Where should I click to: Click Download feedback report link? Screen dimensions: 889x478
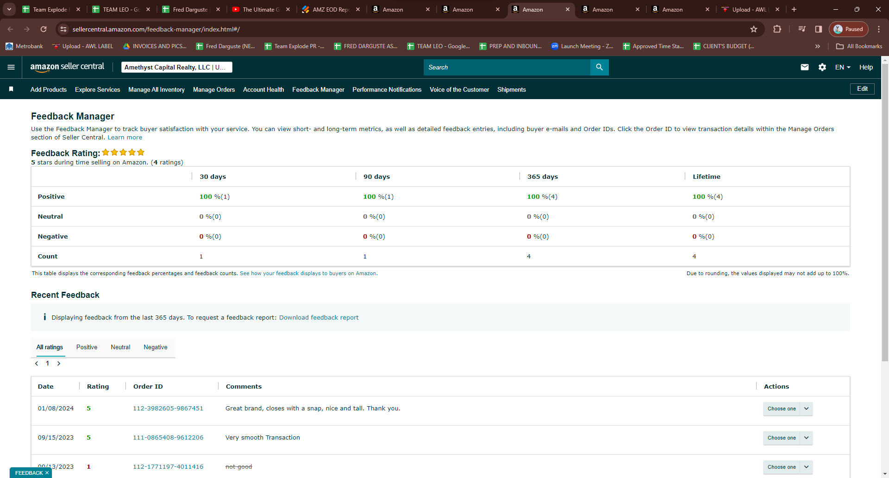point(319,318)
